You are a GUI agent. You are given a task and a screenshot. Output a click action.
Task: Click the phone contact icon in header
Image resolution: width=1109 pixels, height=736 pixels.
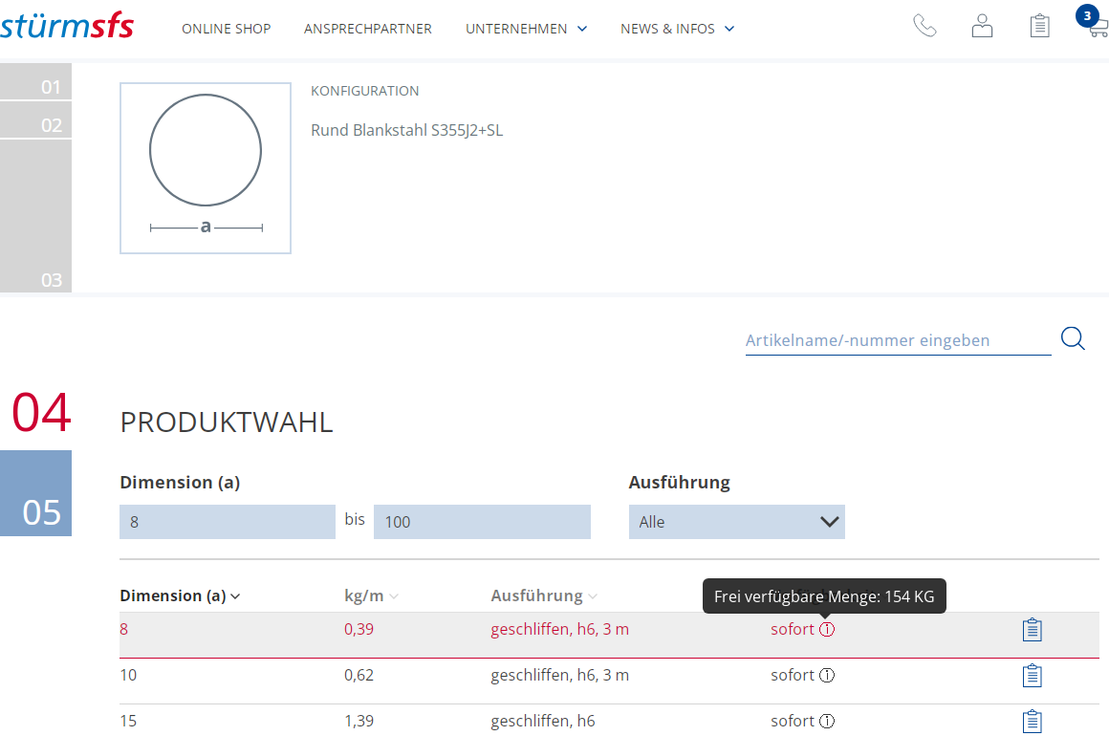pos(924,26)
